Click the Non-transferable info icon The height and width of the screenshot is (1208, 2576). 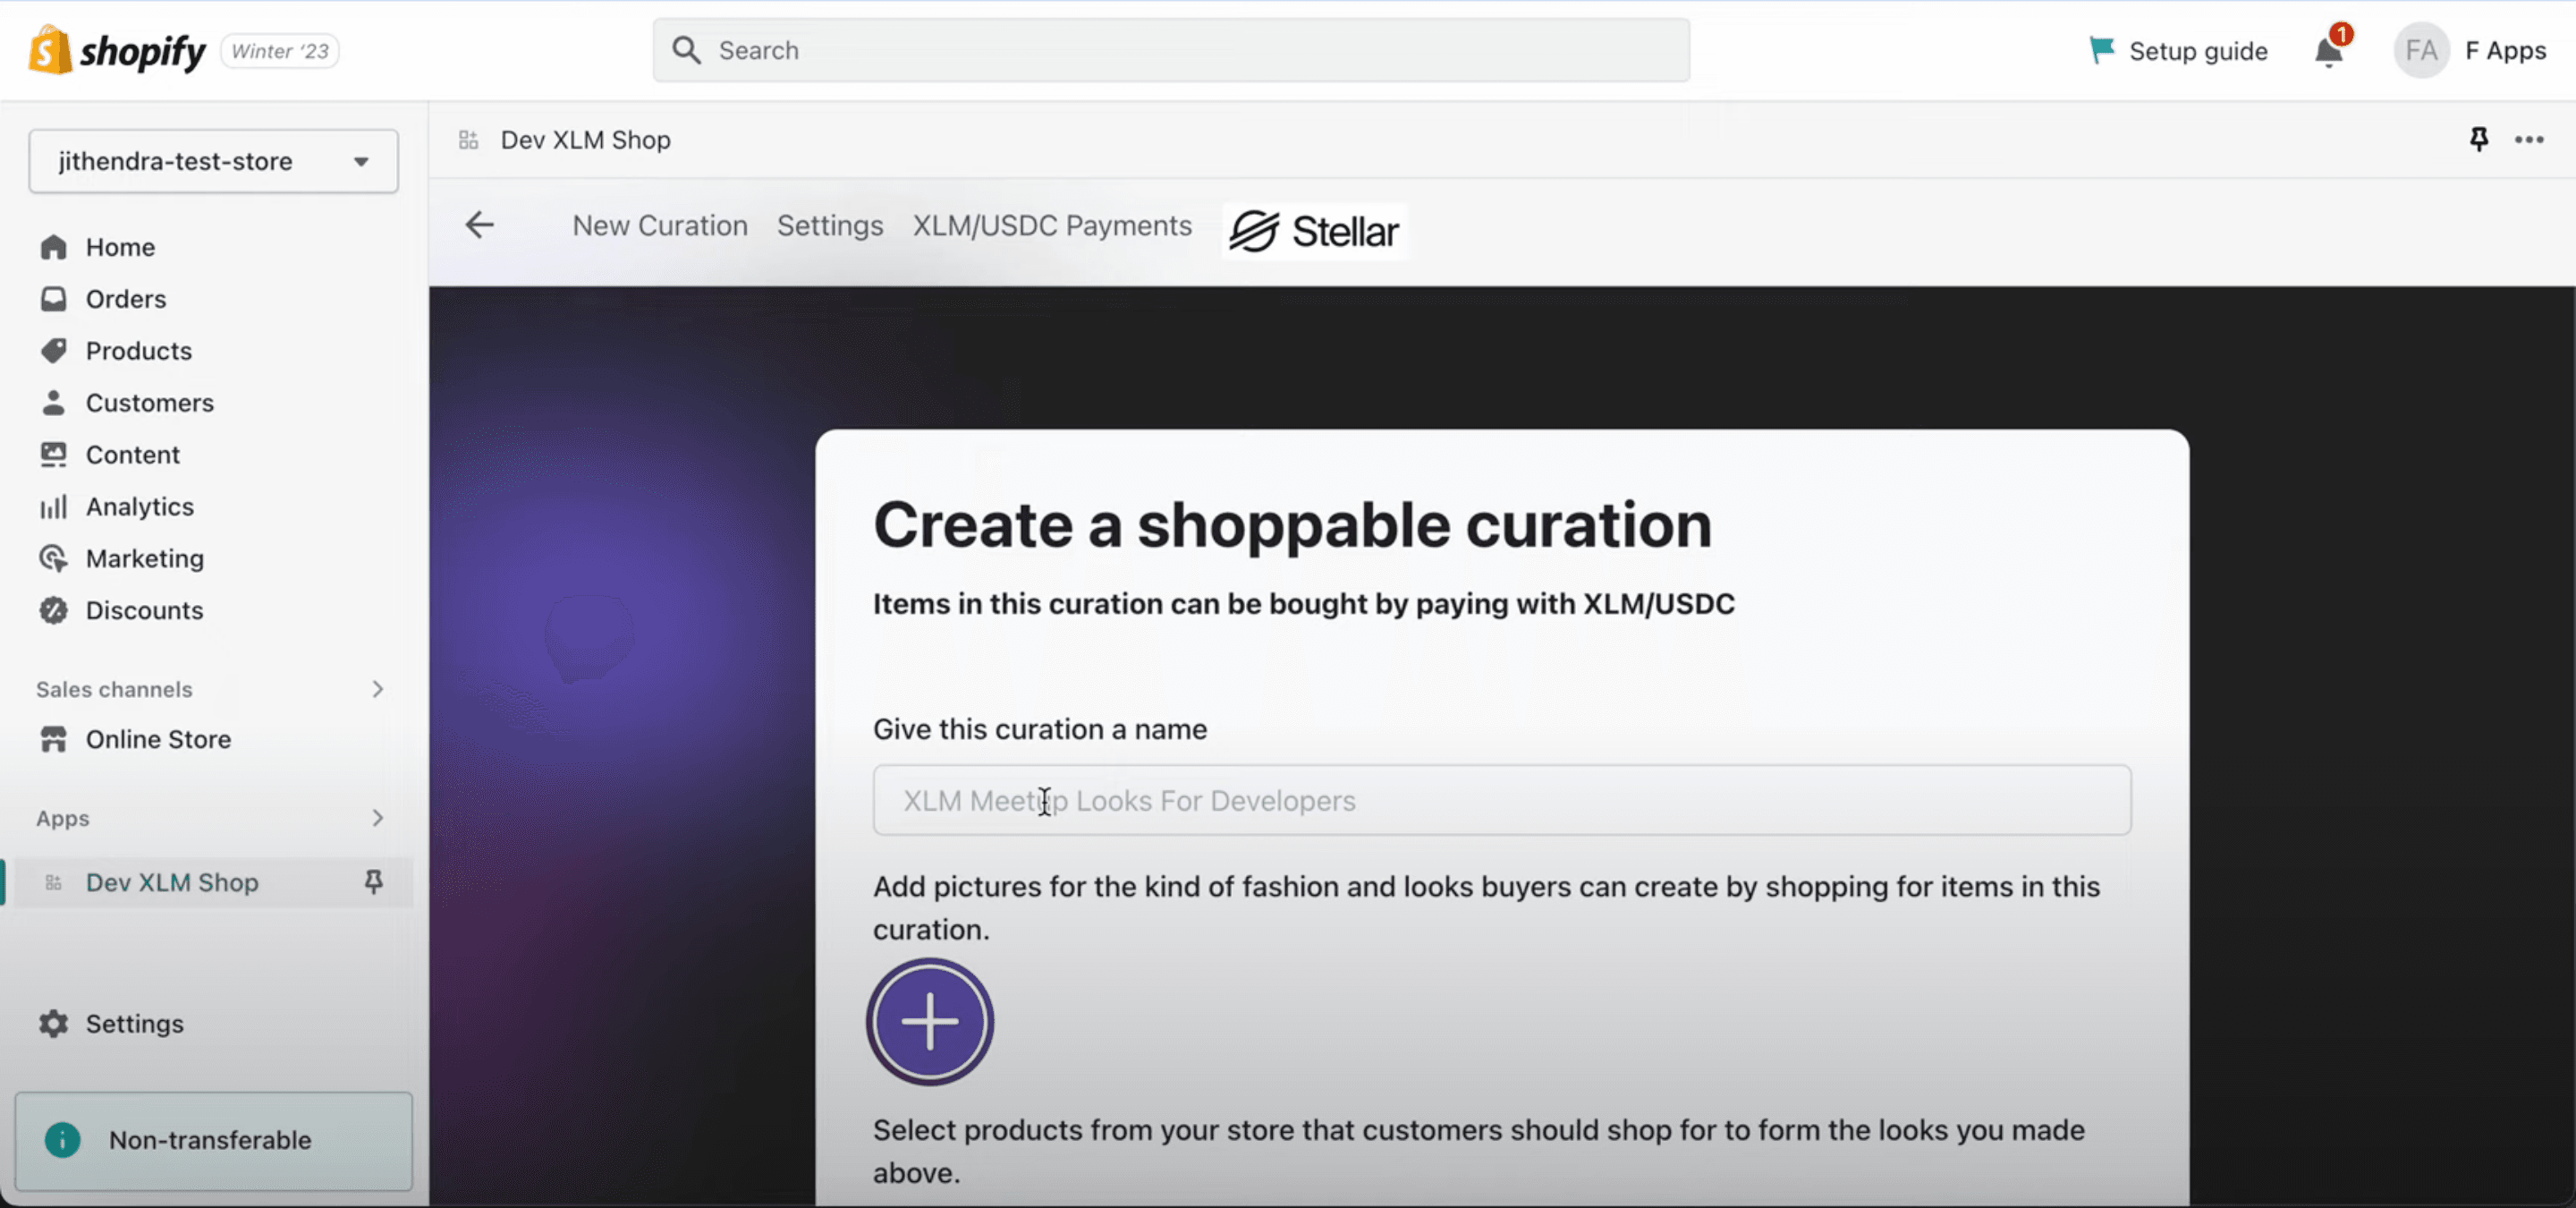[62, 1139]
